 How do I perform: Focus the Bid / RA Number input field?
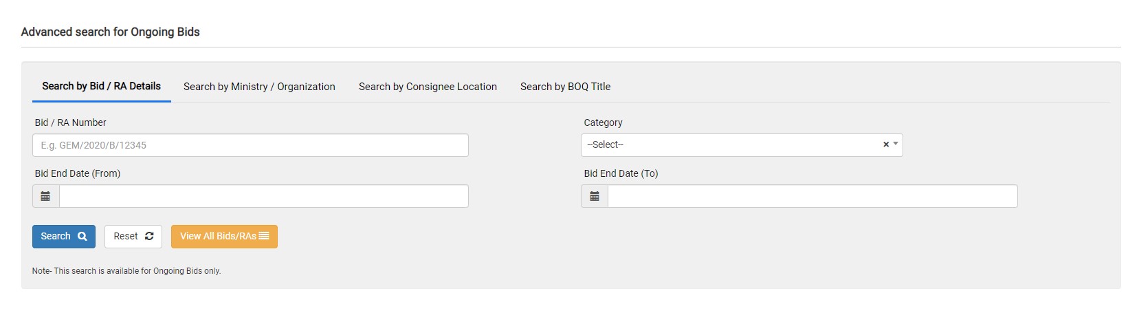pos(250,145)
